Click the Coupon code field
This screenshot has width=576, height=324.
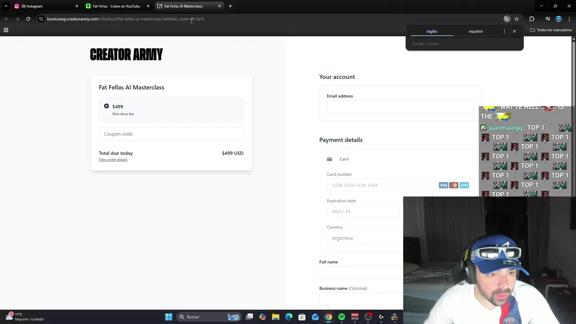tap(171, 134)
